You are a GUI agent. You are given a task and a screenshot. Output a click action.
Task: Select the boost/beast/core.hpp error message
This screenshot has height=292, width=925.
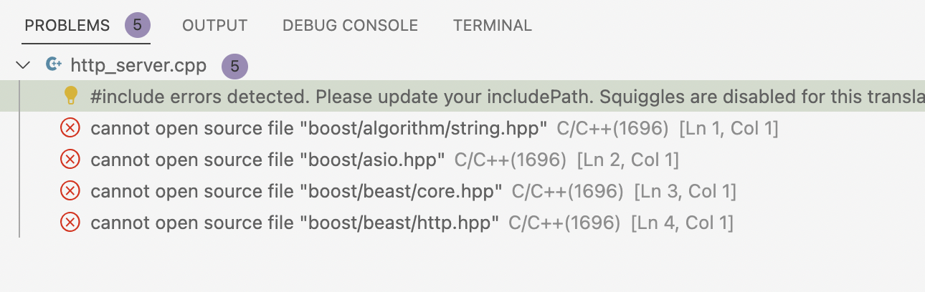click(x=296, y=191)
